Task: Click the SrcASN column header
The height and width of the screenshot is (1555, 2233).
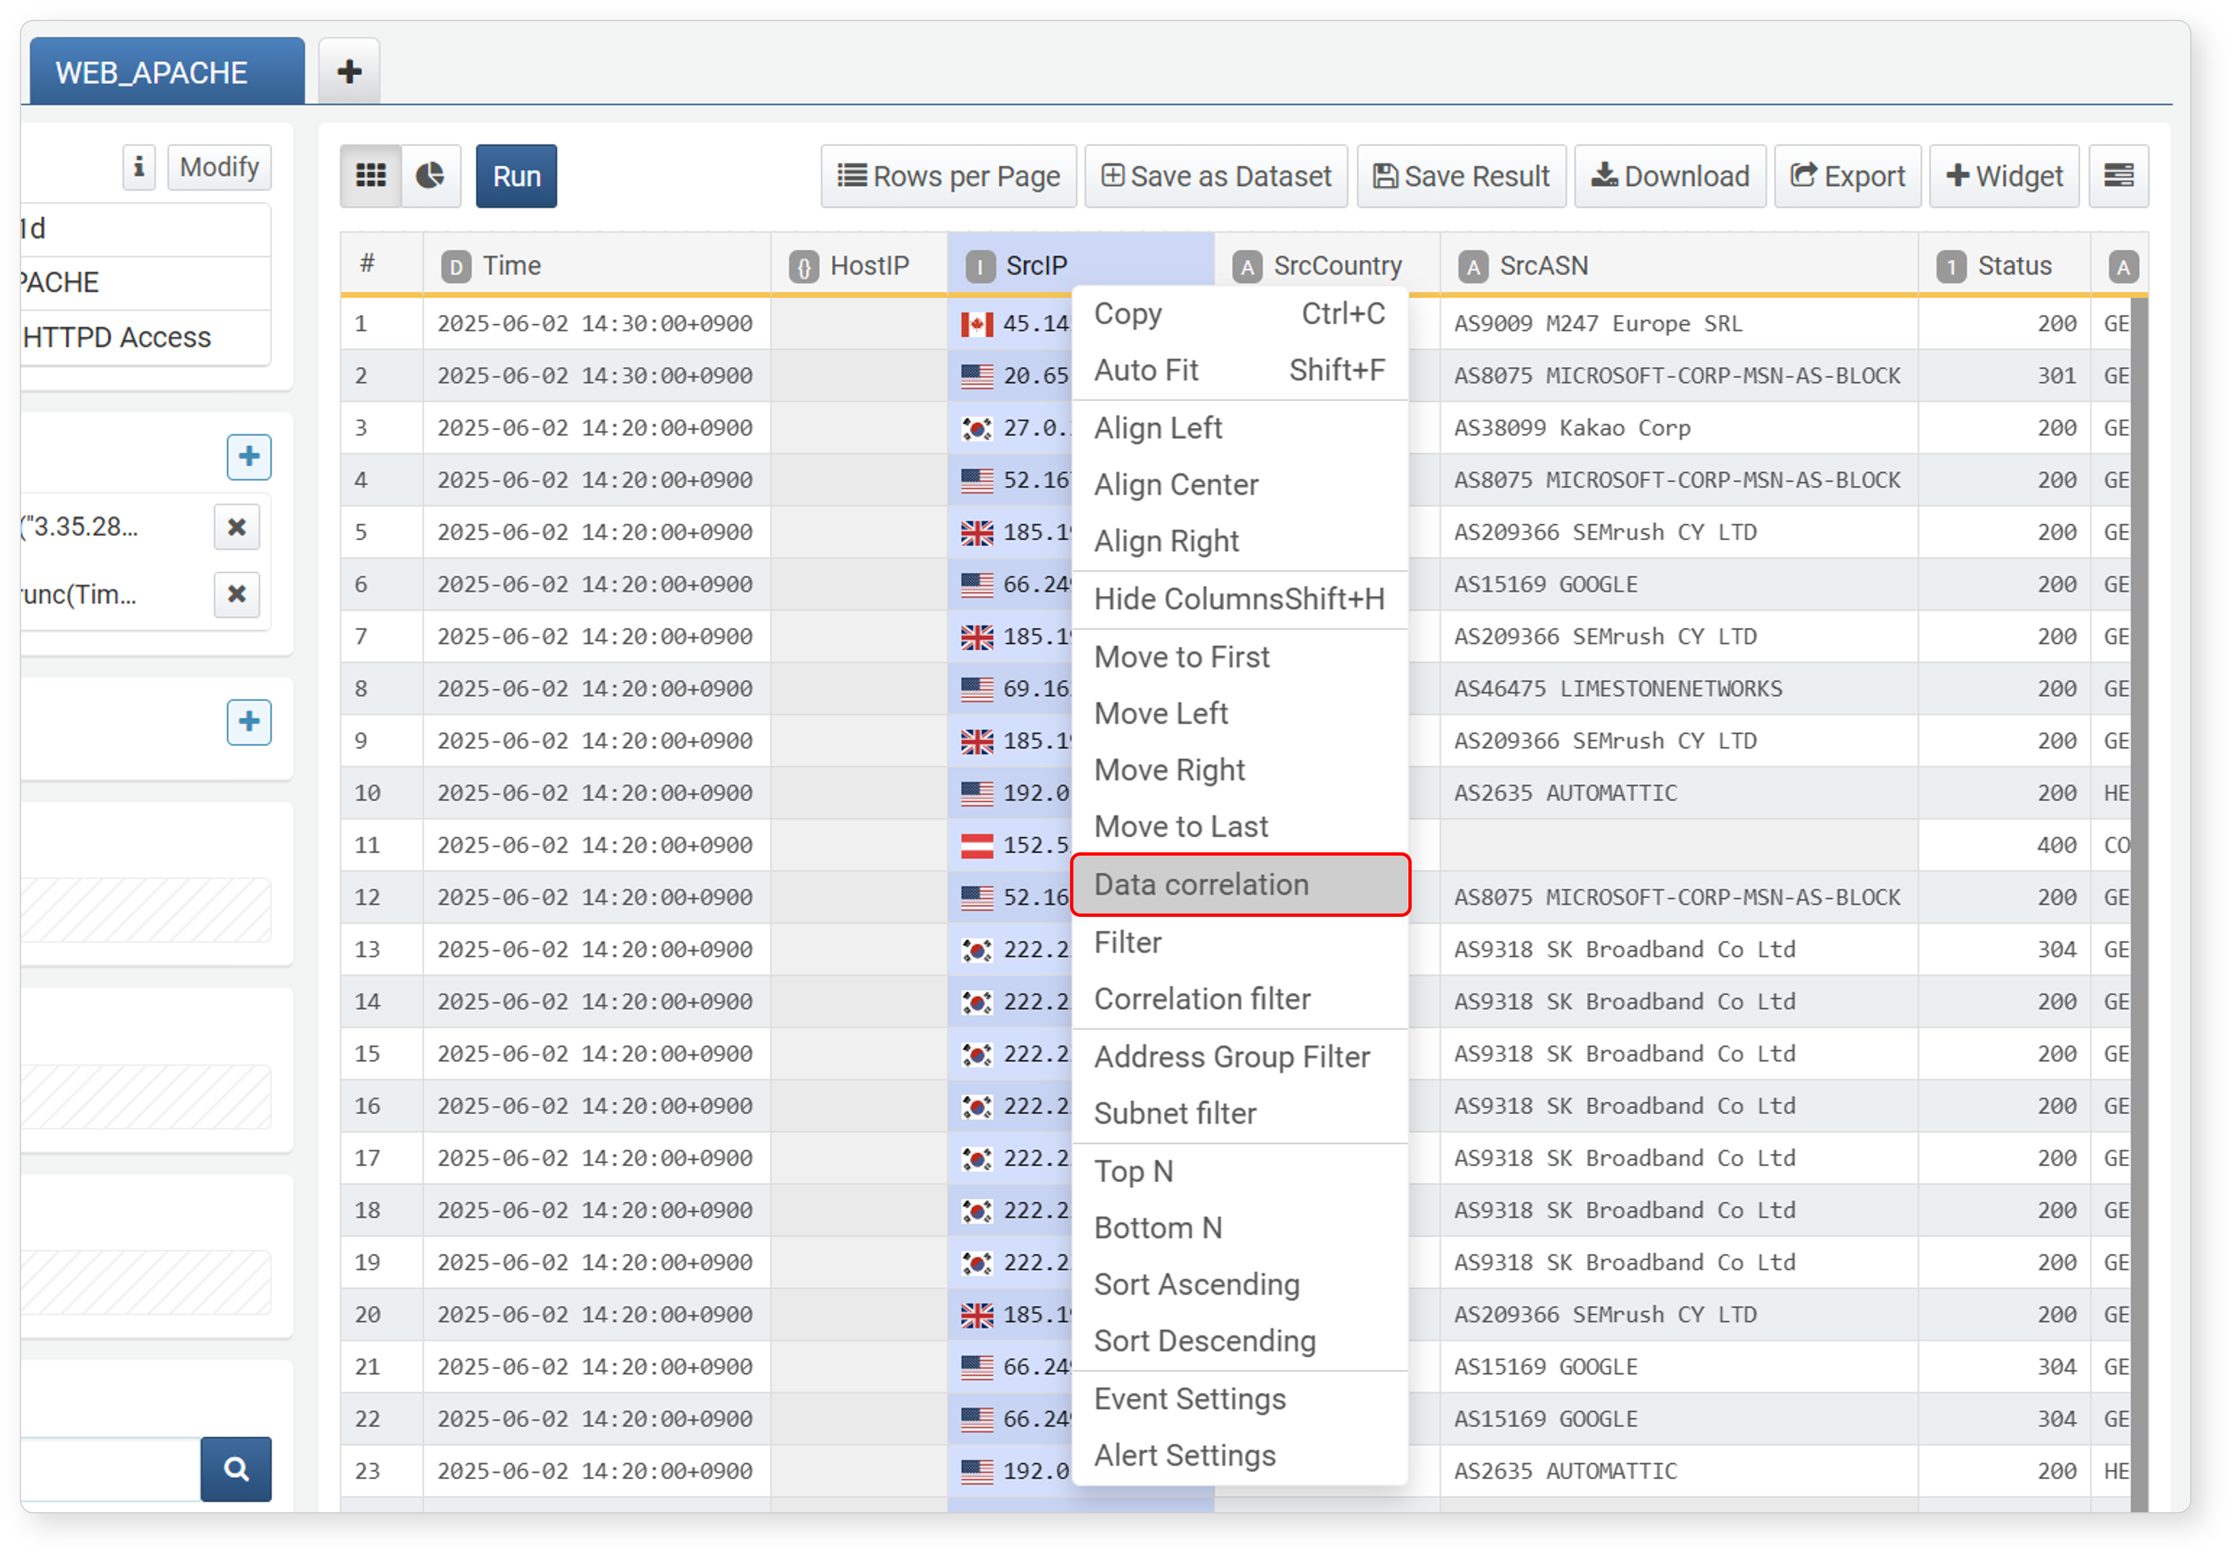Action: coord(1679,264)
